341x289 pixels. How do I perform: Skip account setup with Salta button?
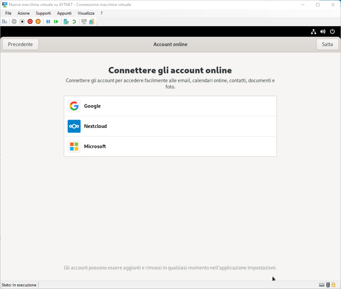click(x=327, y=44)
